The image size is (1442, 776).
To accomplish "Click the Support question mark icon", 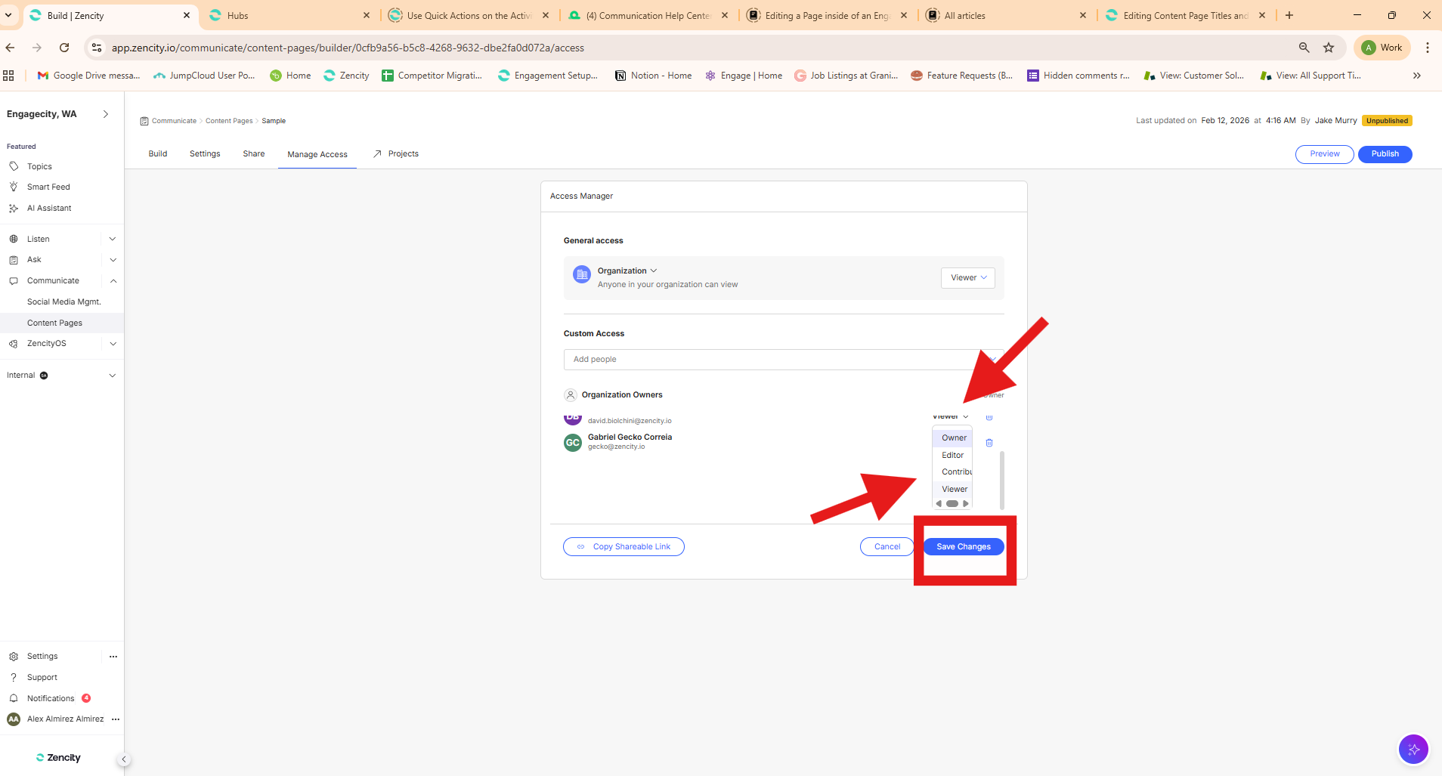I will (x=14, y=677).
